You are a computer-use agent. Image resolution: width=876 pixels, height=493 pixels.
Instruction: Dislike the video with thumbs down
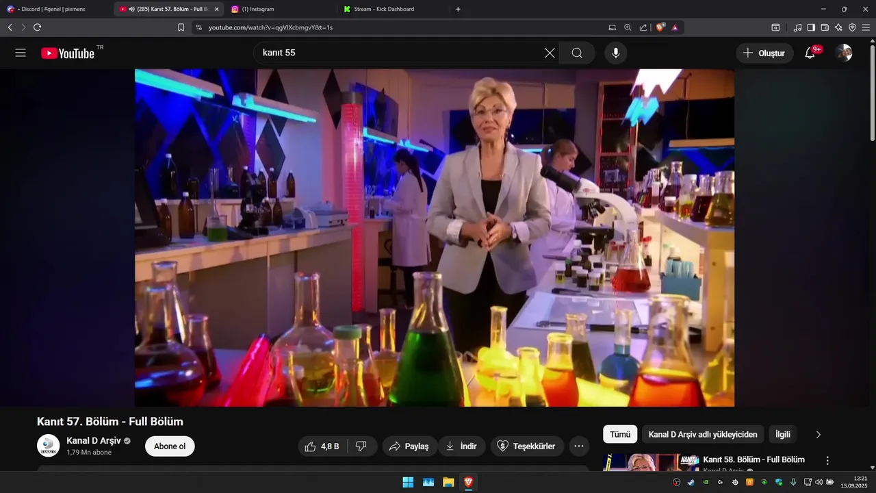click(361, 446)
